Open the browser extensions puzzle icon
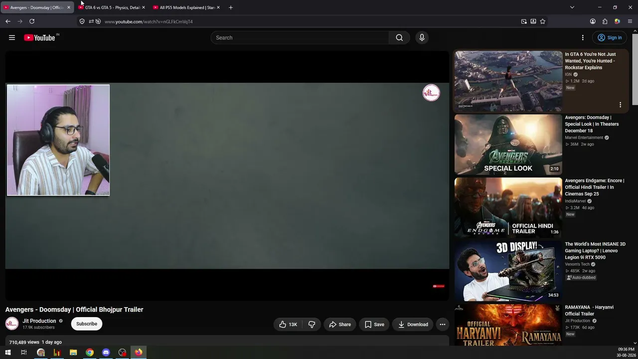This screenshot has height=359, width=638. (x=605, y=21)
